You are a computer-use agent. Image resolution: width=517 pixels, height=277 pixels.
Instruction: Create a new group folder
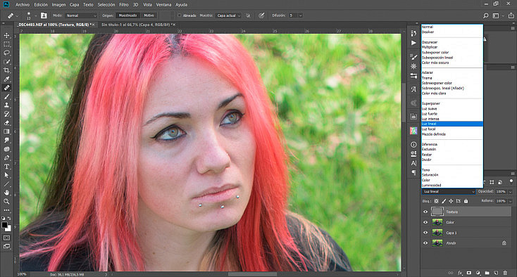pos(487,273)
